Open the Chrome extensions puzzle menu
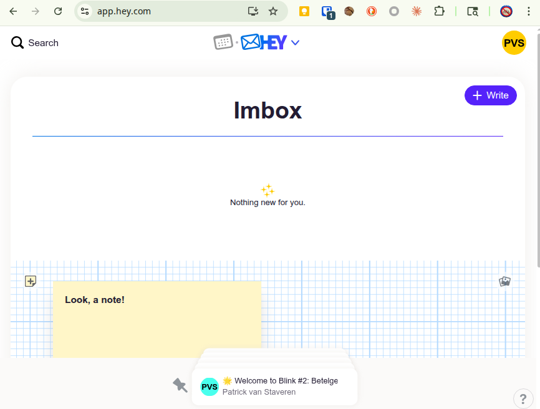Image resolution: width=540 pixels, height=409 pixels. click(x=439, y=11)
